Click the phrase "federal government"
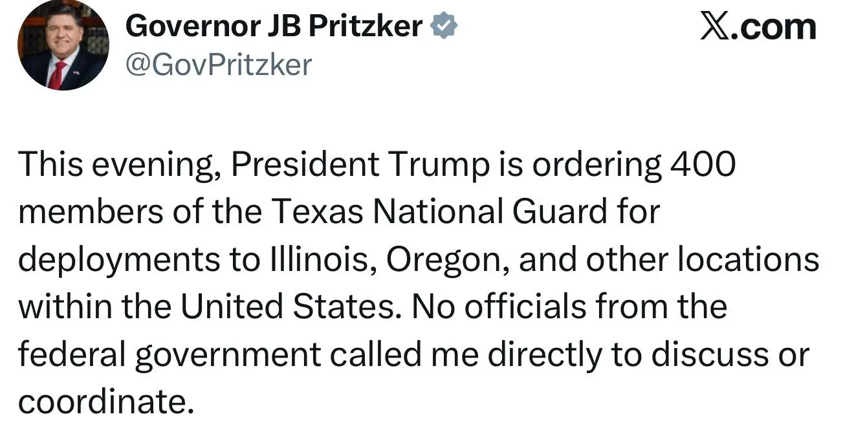This screenshot has height=432, width=854. tap(169, 354)
